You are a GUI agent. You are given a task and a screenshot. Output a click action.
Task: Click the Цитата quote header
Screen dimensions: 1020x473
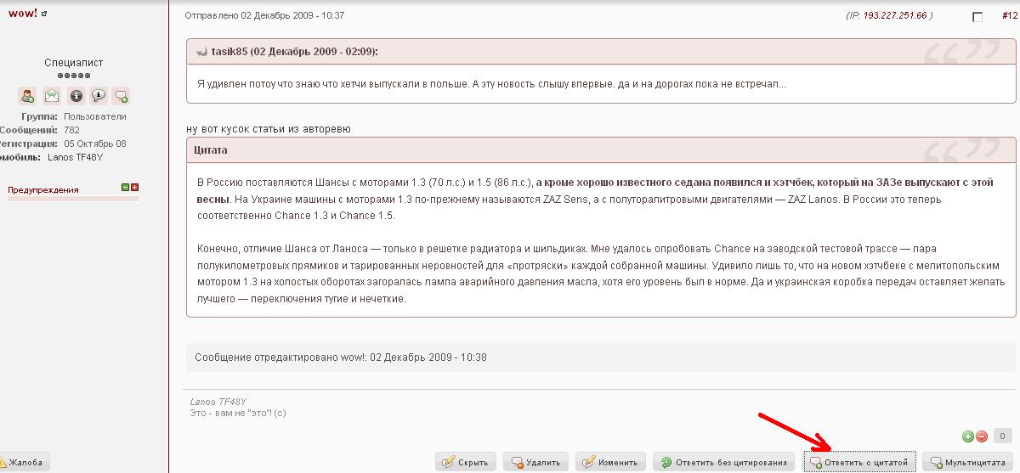(x=601, y=150)
